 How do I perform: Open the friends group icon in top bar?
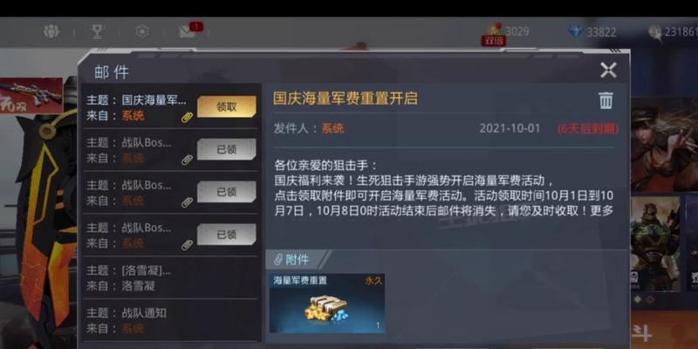[51, 31]
